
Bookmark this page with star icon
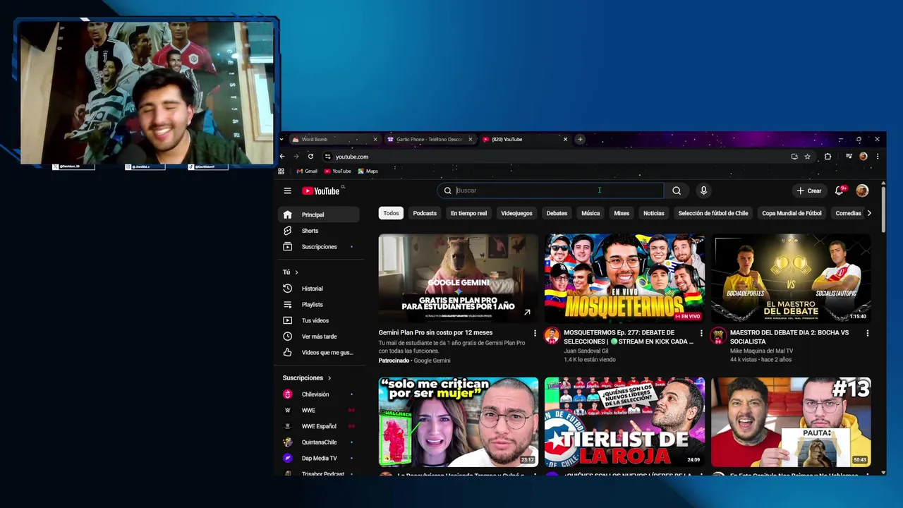[x=808, y=157]
